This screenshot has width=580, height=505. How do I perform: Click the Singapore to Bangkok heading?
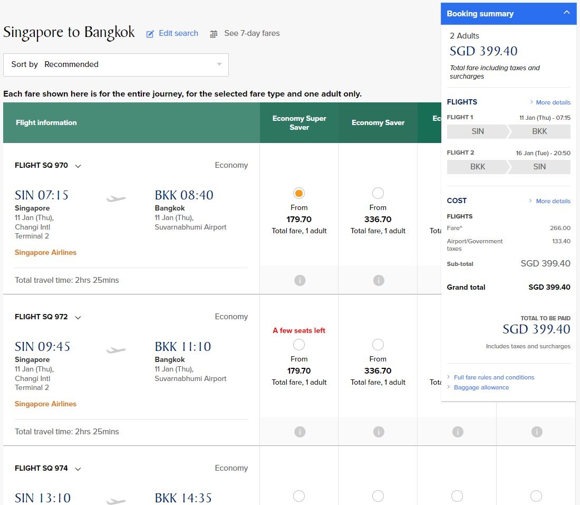pyautogui.click(x=69, y=33)
